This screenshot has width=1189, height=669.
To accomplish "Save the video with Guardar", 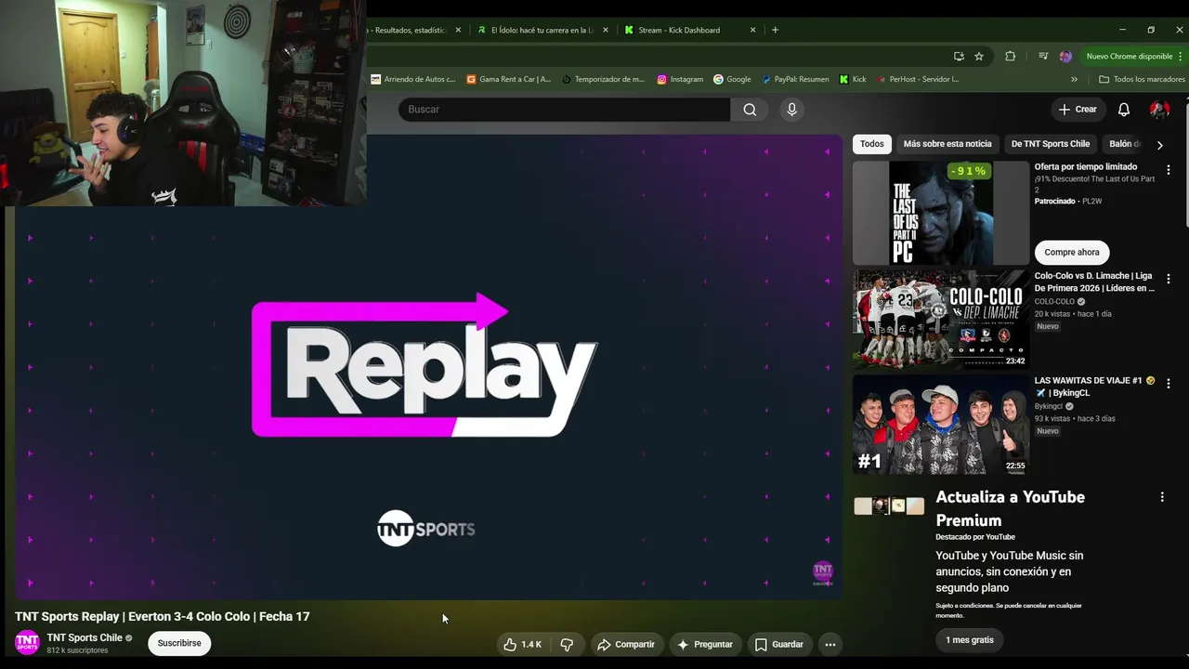I will [x=778, y=644].
